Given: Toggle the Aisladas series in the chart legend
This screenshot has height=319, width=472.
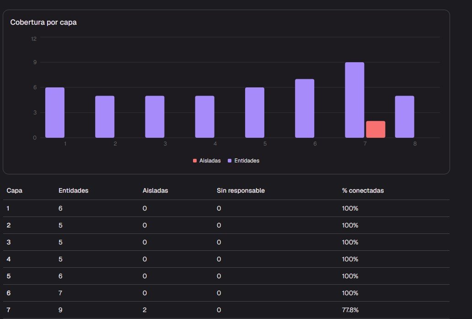Looking at the screenshot, I should [207, 161].
